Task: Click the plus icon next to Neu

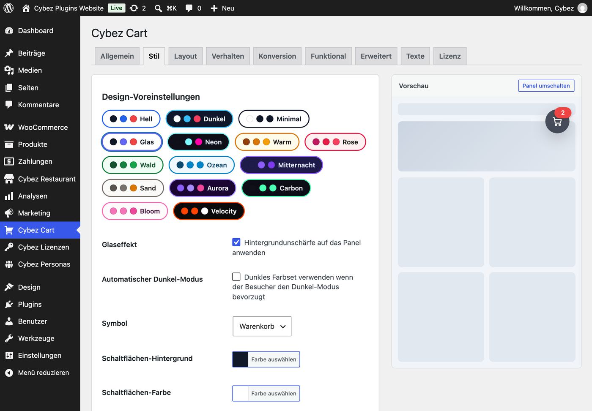Action: click(214, 8)
